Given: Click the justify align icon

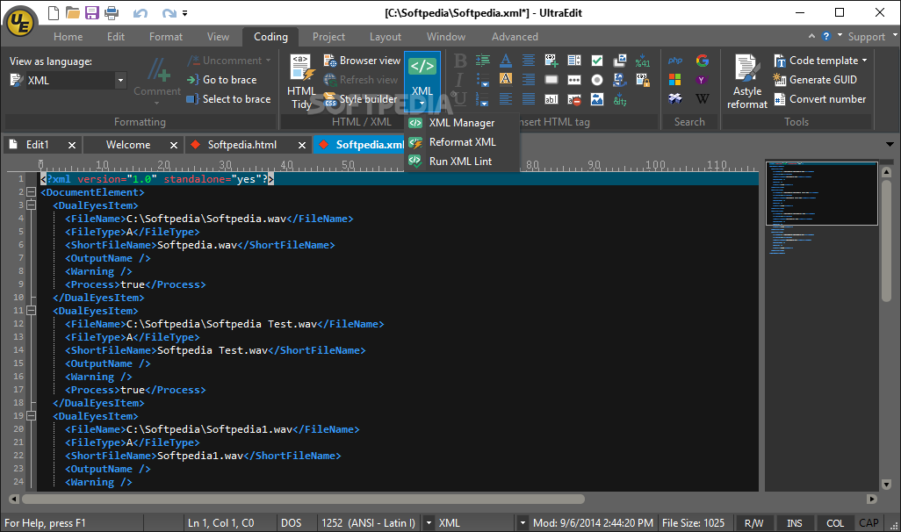Looking at the screenshot, I should pos(529,99).
